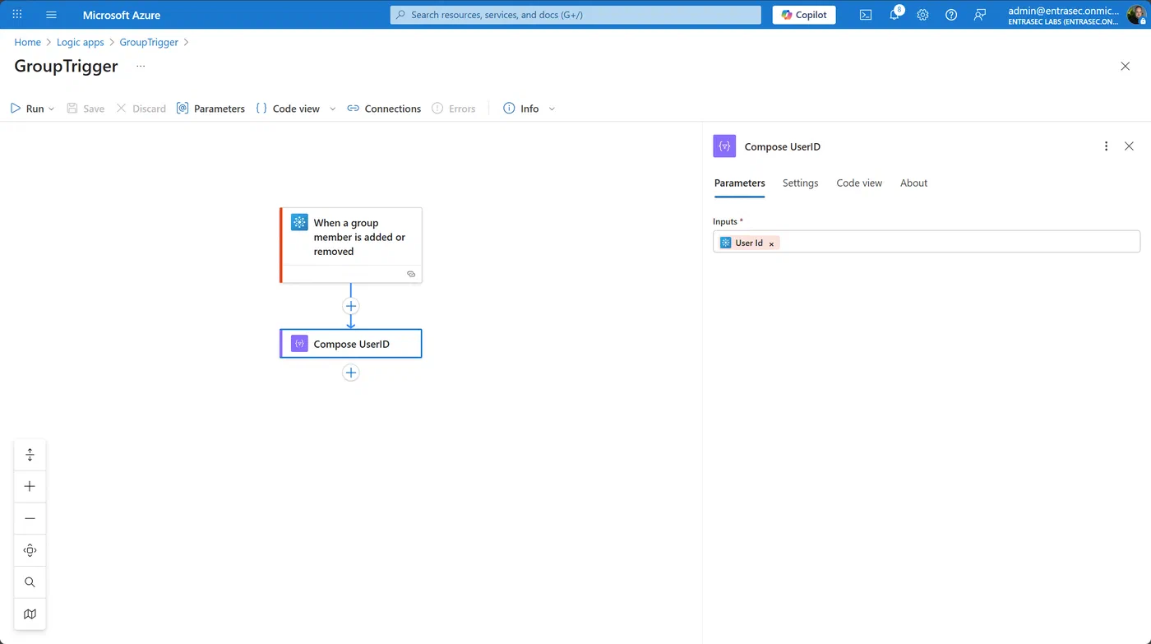Go to Home breadcrumb
Screen dimensions: 1151x644
[28, 42]
